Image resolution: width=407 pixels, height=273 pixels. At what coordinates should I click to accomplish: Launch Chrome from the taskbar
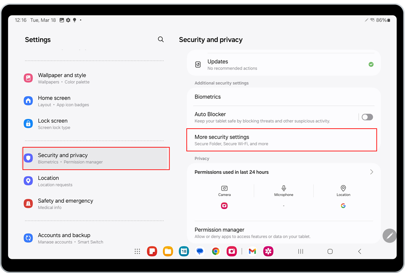[216, 251]
